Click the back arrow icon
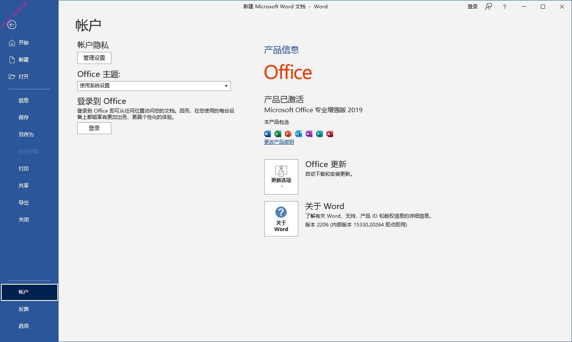 click(x=12, y=25)
